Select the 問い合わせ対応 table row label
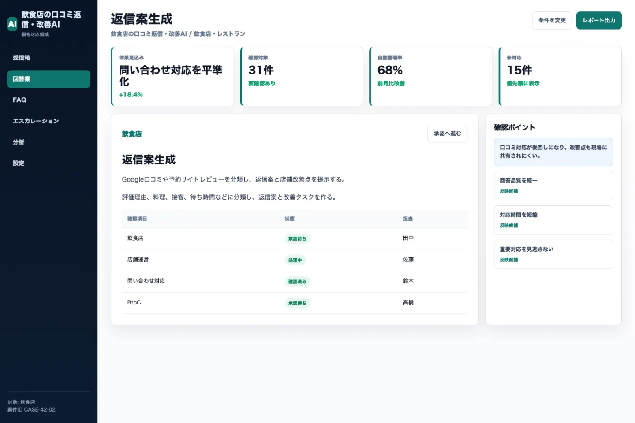The image size is (635, 423). pyautogui.click(x=146, y=281)
